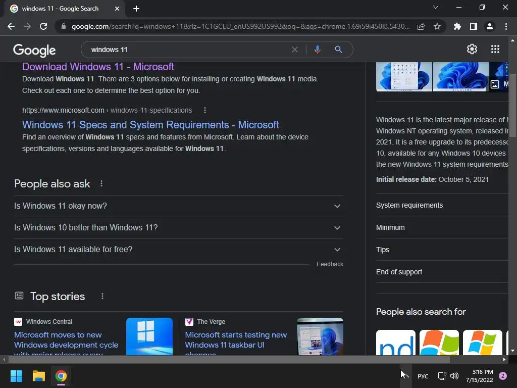The height and width of the screenshot is (388, 517).
Task: Close the windows 11 Google Search tab
Action: point(117,9)
